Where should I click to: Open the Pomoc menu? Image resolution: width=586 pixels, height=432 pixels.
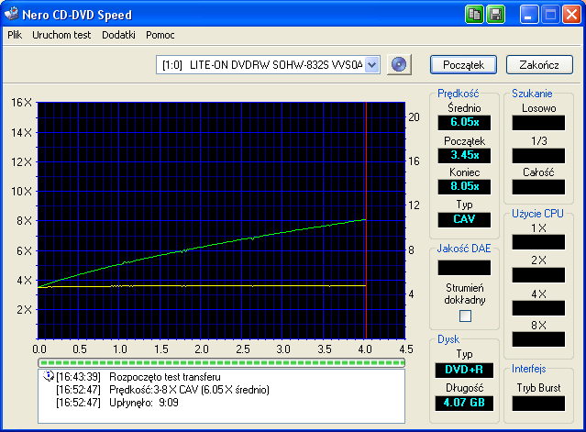pos(160,35)
